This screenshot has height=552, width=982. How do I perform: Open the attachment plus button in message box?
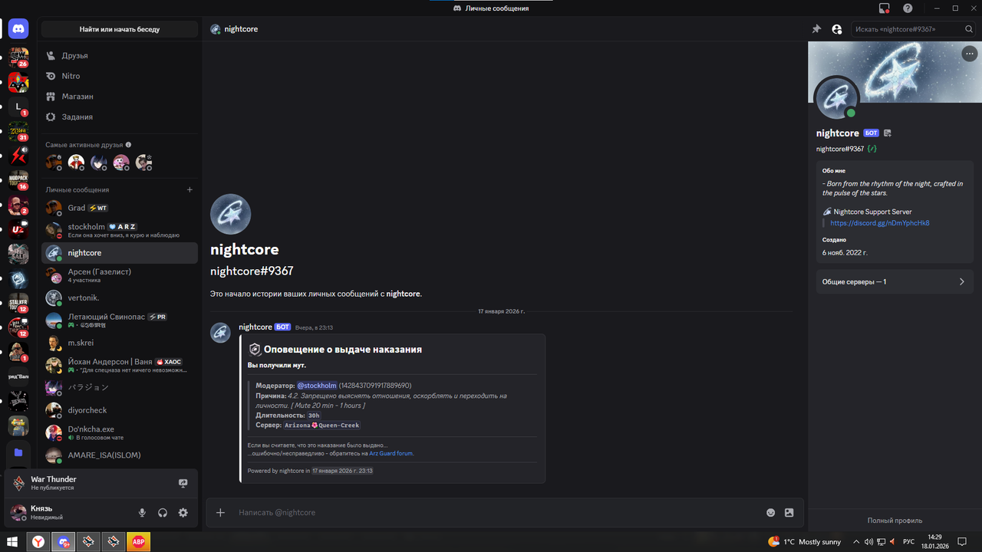point(220,512)
